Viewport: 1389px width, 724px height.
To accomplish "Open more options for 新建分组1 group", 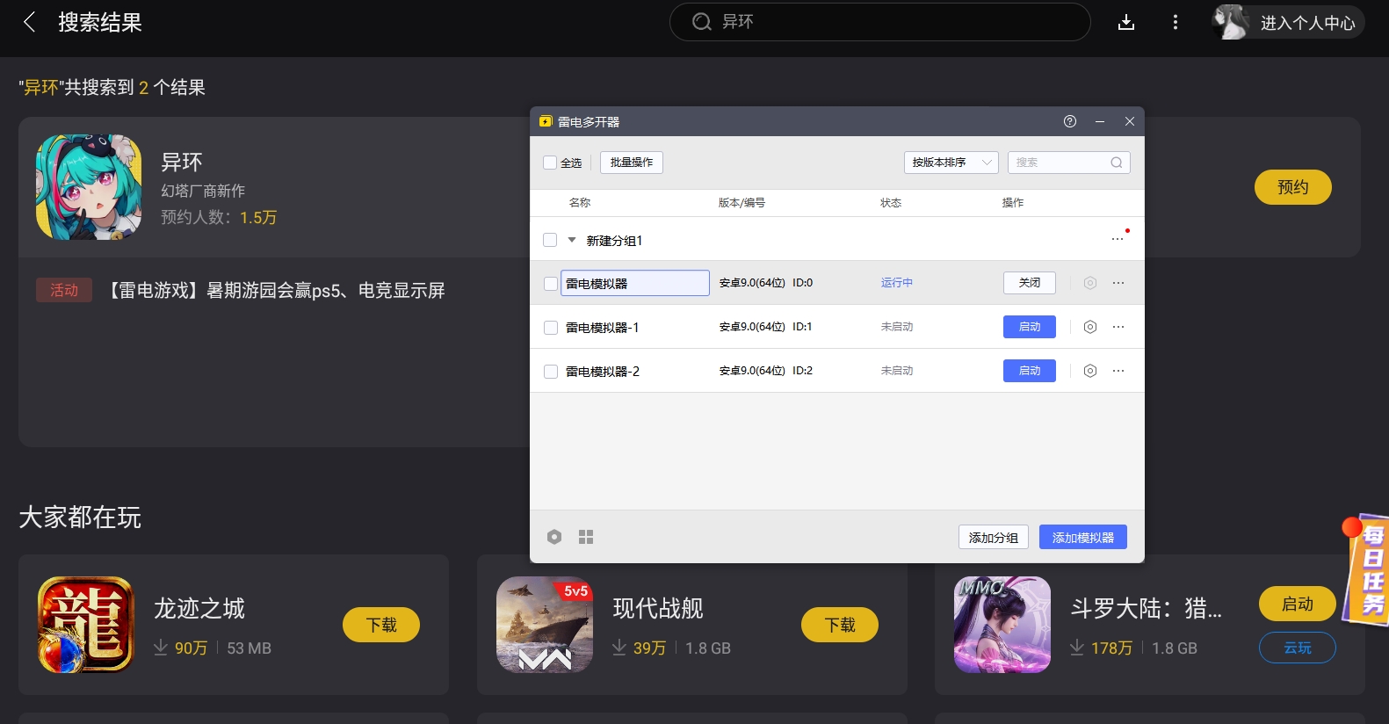I will point(1118,239).
